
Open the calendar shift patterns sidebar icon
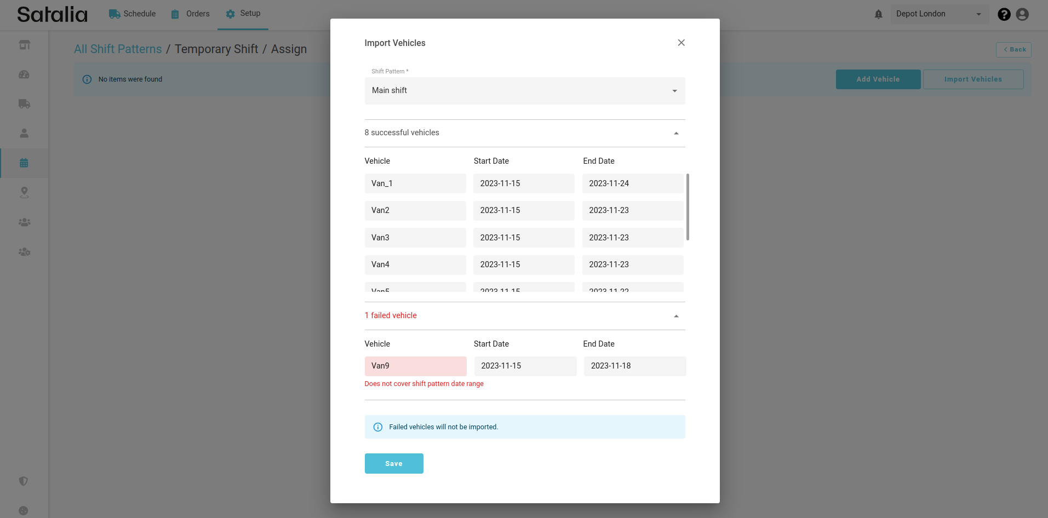(24, 163)
